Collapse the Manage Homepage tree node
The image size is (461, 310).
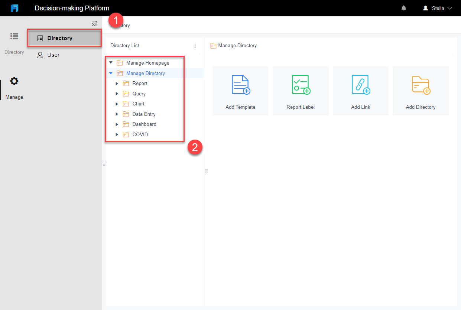[110, 62]
